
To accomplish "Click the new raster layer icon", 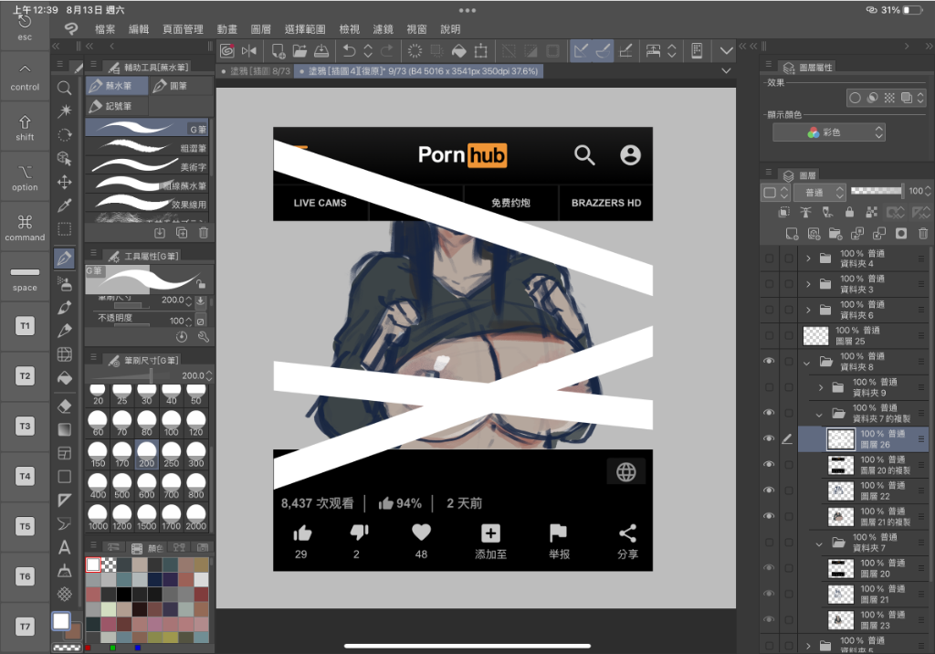I will (x=792, y=234).
